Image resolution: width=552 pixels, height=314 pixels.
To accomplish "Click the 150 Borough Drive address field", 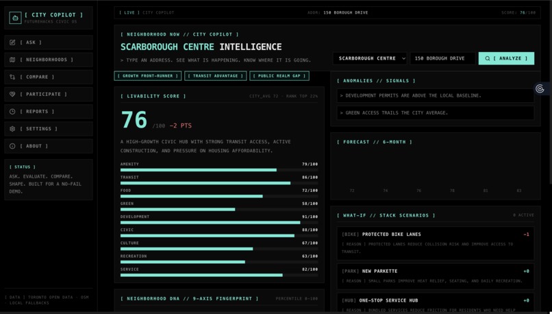I will (x=443, y=58).
